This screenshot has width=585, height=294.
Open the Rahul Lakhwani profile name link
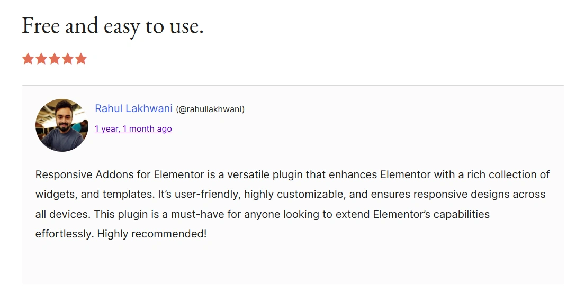tap(133, 108)
